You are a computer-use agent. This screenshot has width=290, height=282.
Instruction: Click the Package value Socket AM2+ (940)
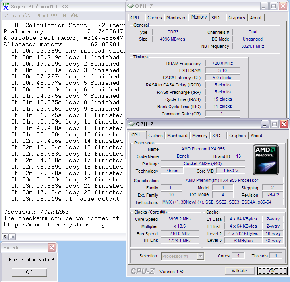click(203, 163)
